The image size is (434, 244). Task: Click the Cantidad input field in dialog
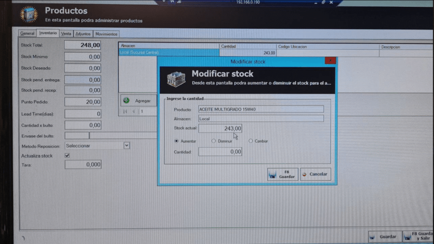[220, 152]
